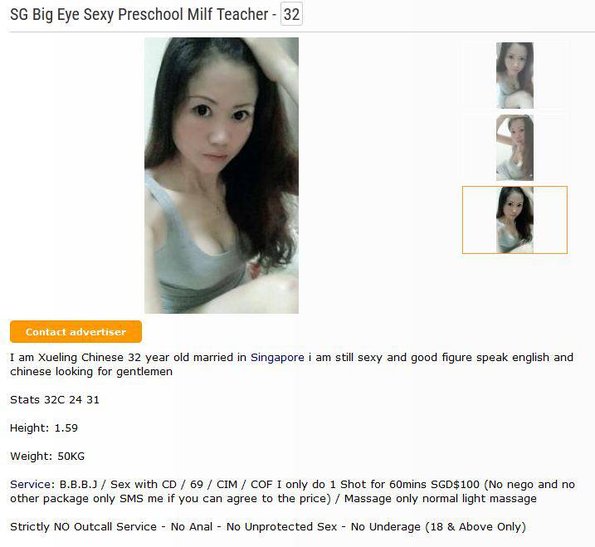Click the 'I am Xueling' intro paragraph
The width and height of the screenshot is (595, 547).
[x=291, y=364]
